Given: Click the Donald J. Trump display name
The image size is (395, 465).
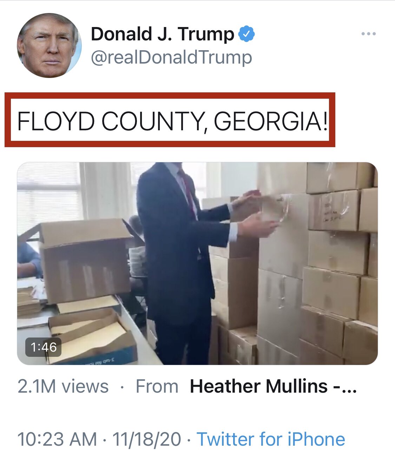Looking at the screenshot, I should [x=163, y=34].
